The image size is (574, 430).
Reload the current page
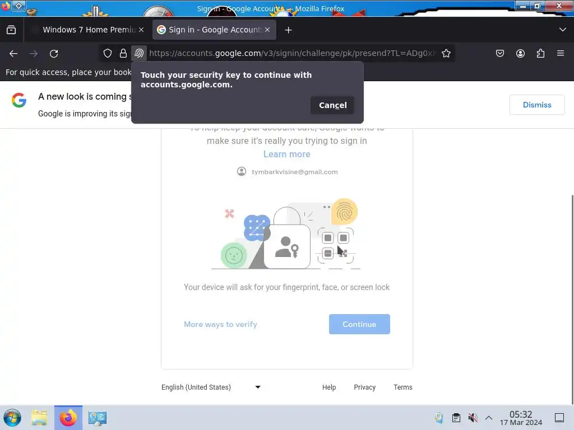pyautogui.click(x=54, y=54)
